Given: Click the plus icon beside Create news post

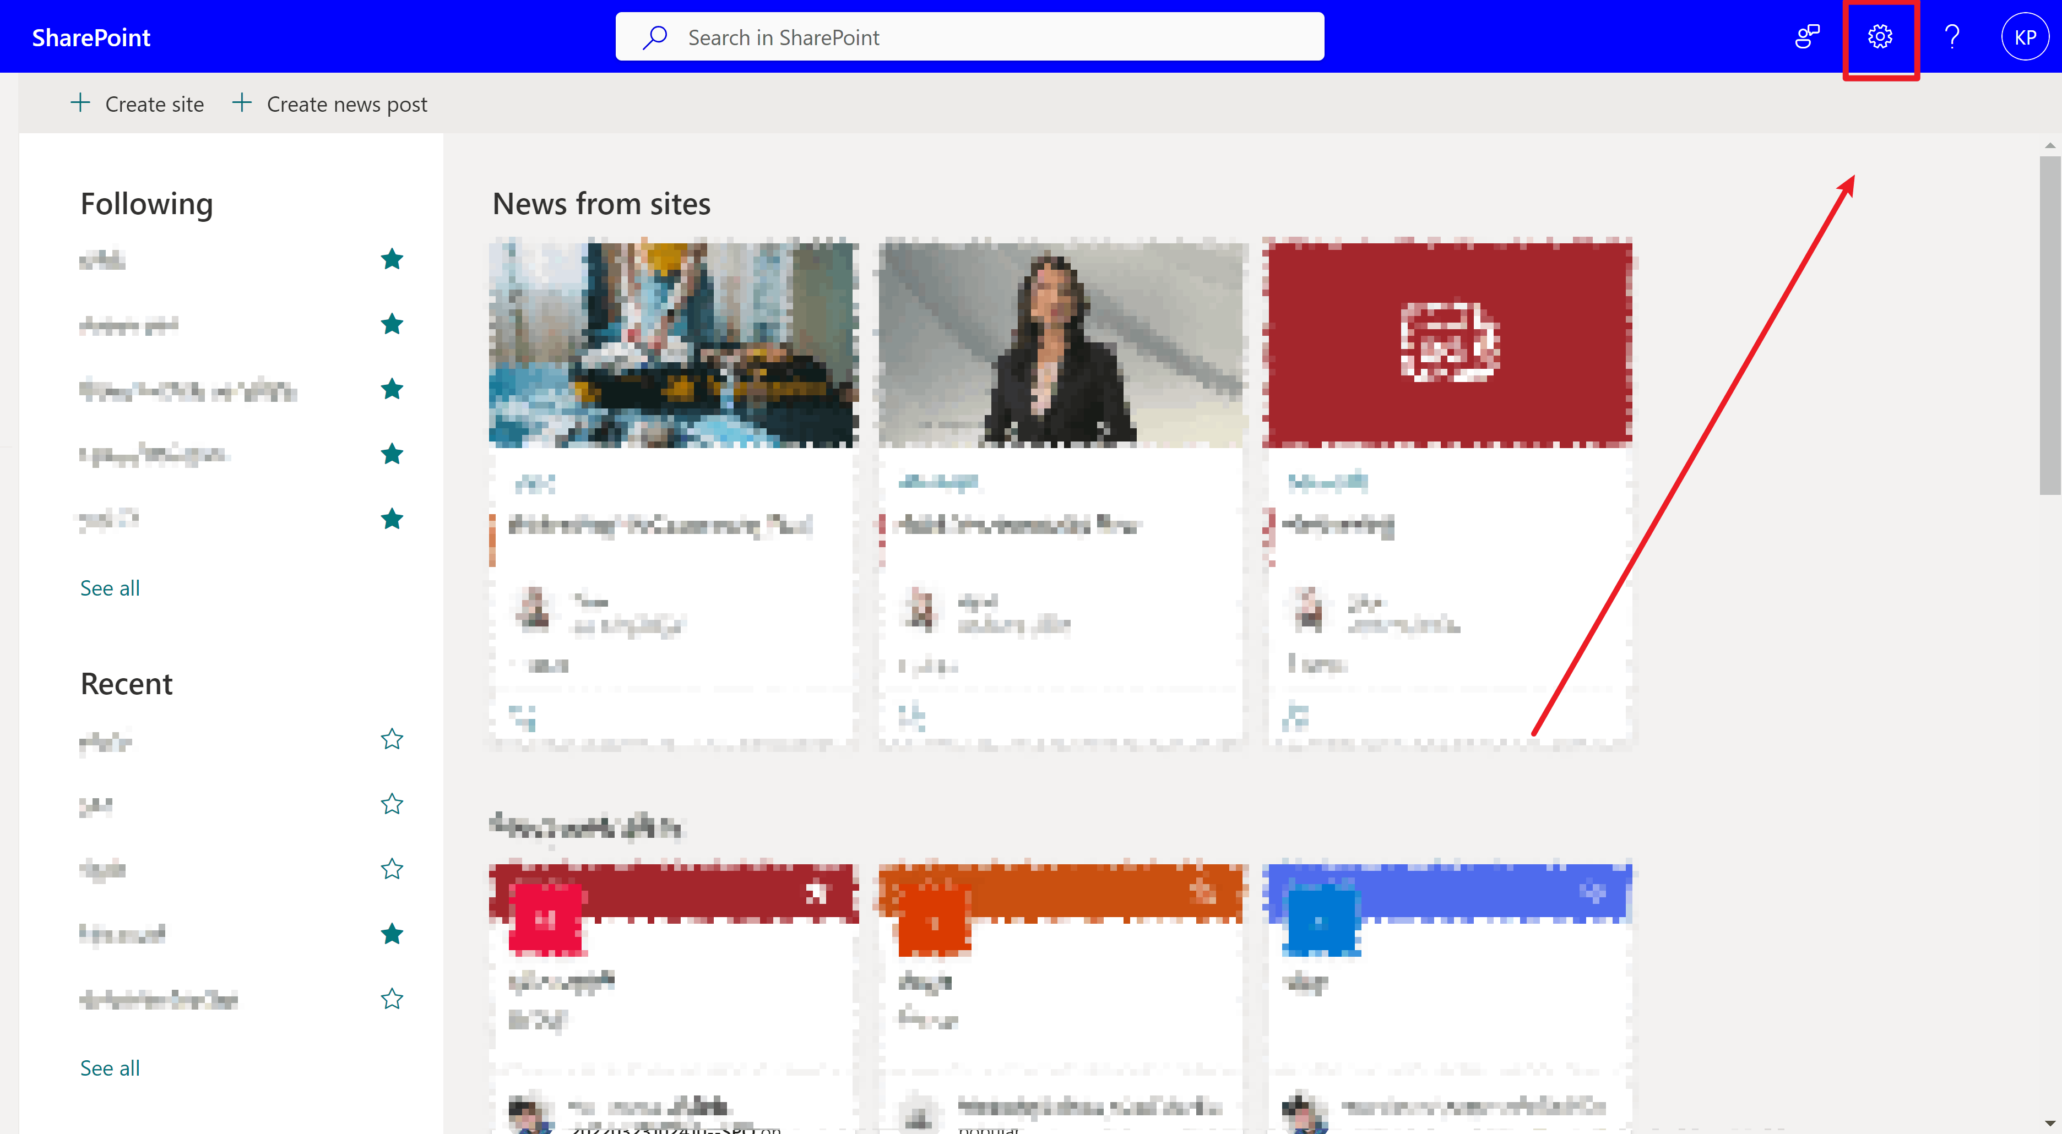Looking at the screenshot, I should coord(242,103).
